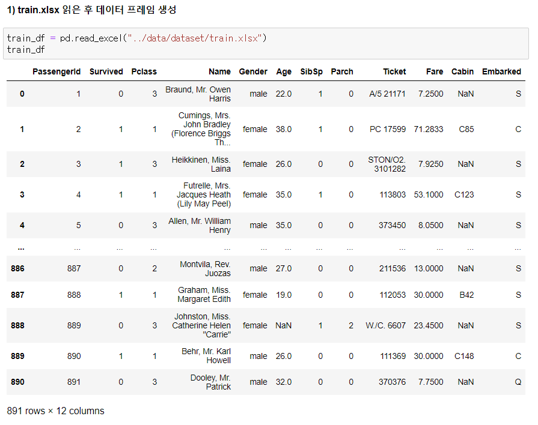Click fare value '13.0000'
This screenshot has width=538, height=425.
pyautogui.click(x=429, y=268)
